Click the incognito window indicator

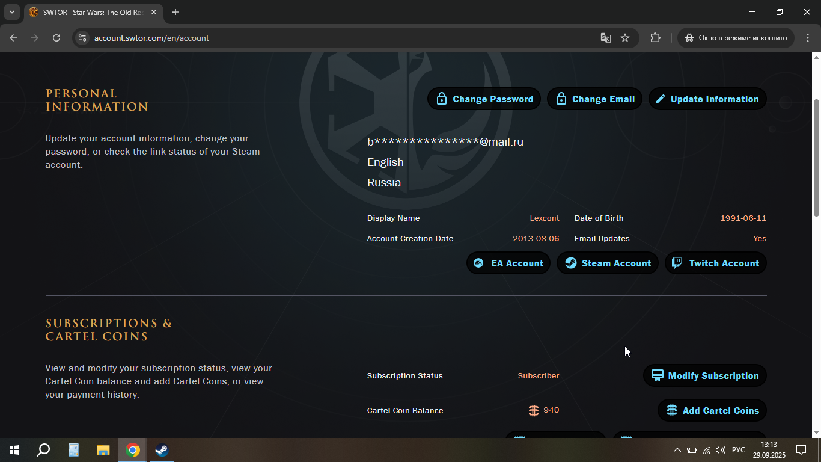click(x=736, y=38)
